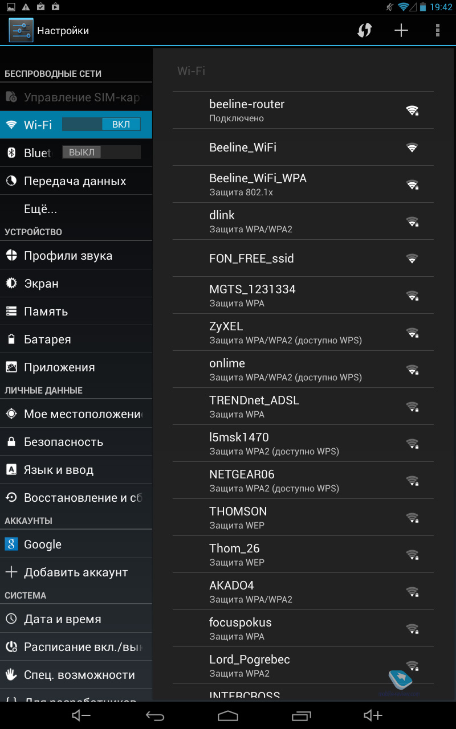Viewport: 456px width, 729px height.
Task: Open the three-dot overflow menu
Action: pos(437,30)
